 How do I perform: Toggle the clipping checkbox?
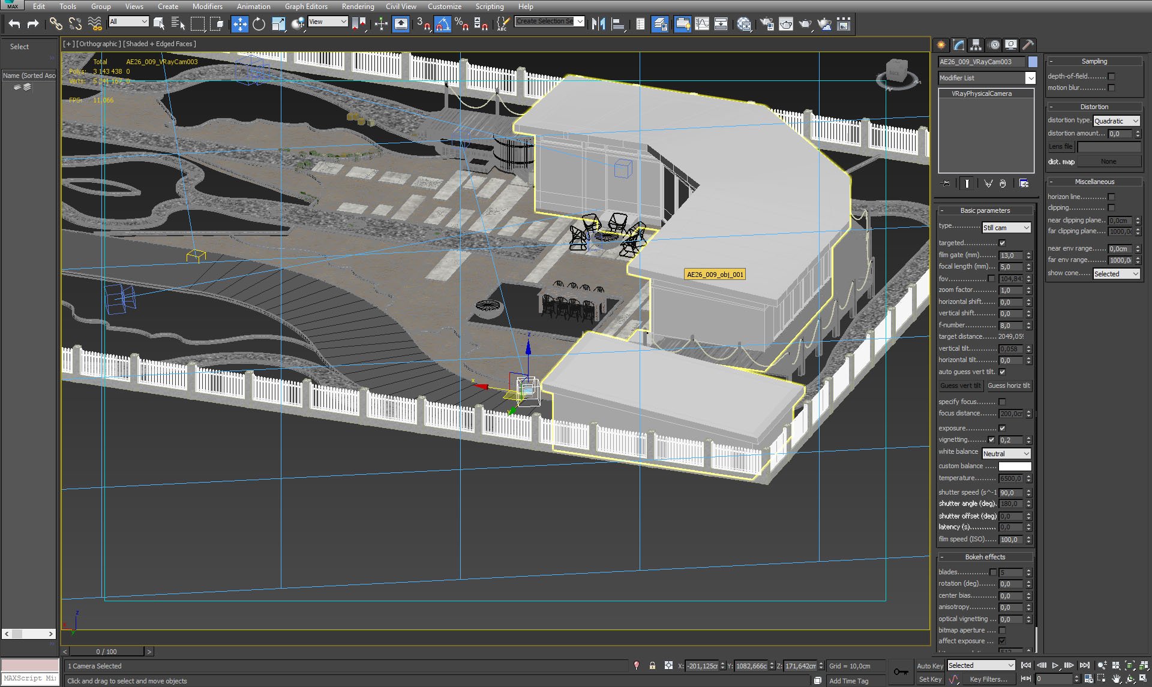[1111, 207]
